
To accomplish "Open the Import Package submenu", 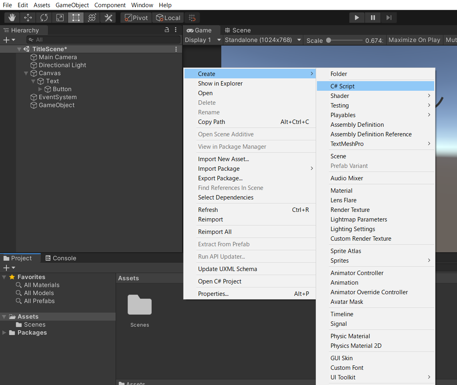I will pyautogui.click(x=250, y=169).
